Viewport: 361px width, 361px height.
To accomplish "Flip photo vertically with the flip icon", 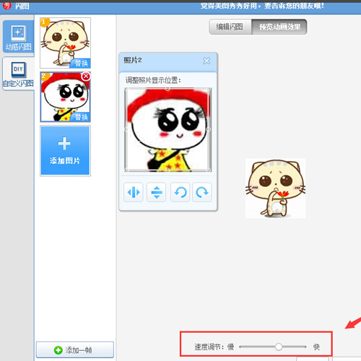I will coord(157,192).
